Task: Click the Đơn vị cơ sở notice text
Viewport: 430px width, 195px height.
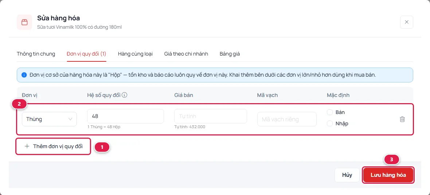Action: tap(203, 75)
